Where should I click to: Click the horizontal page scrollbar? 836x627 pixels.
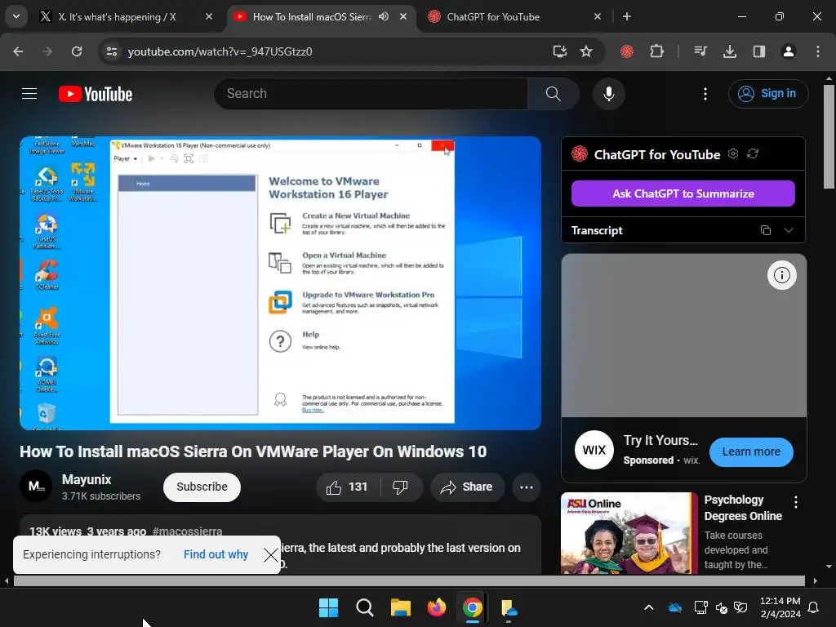pos(409,580)
